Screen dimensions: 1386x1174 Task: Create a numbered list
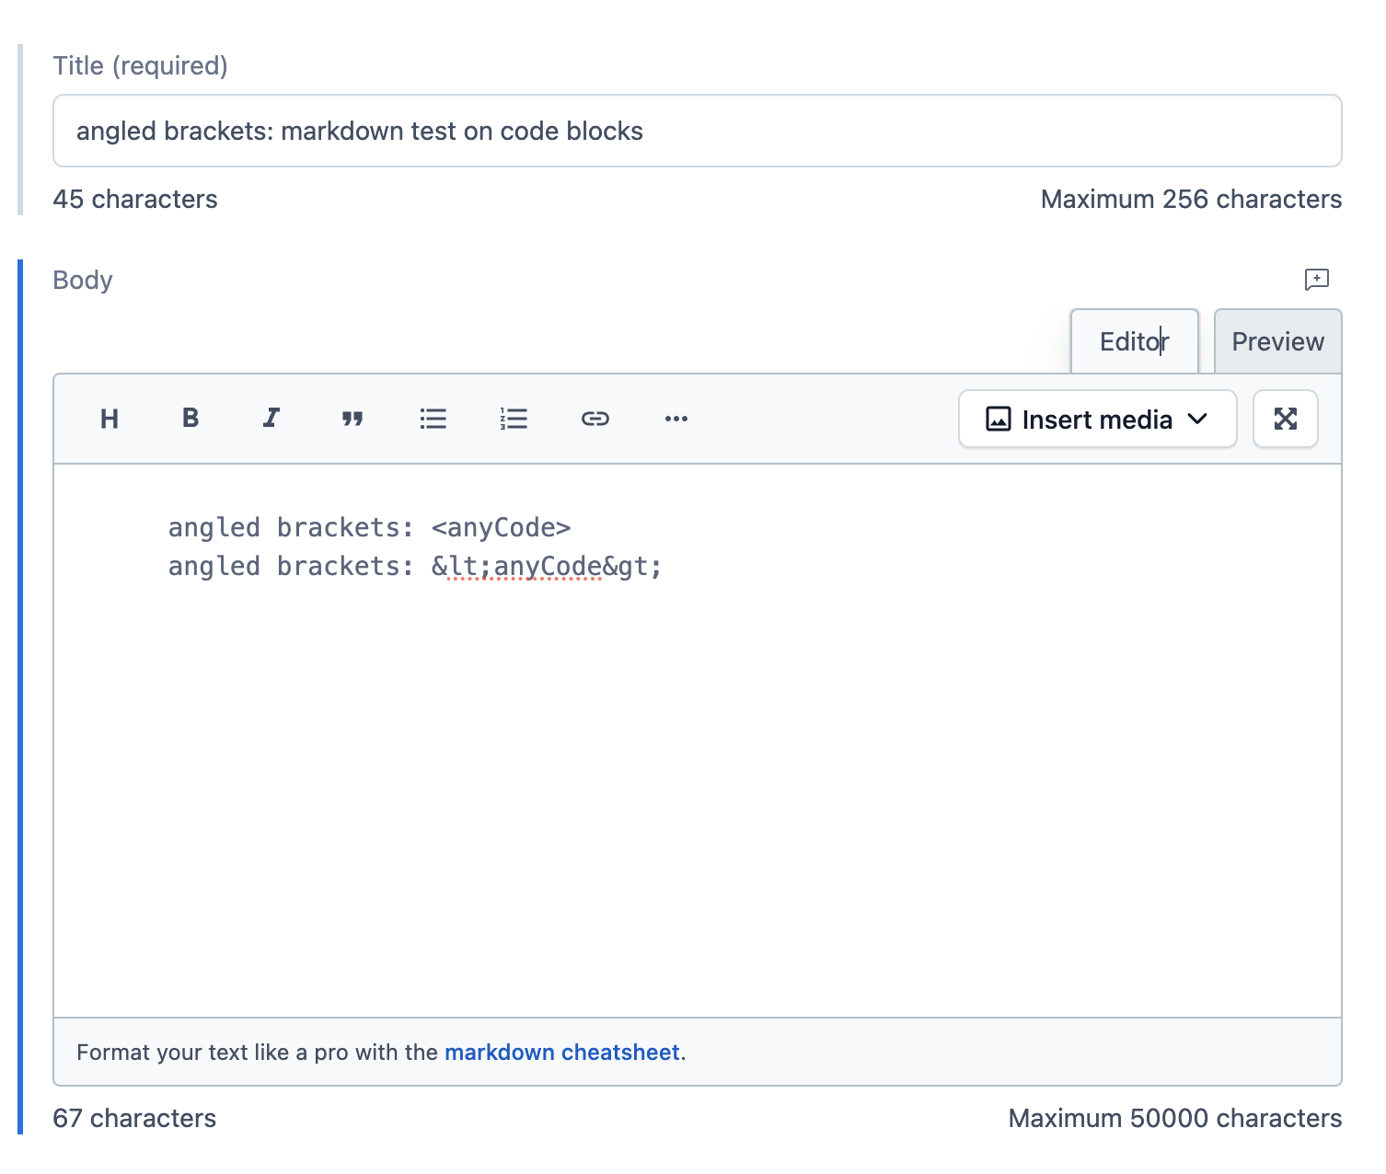(514, 419)
